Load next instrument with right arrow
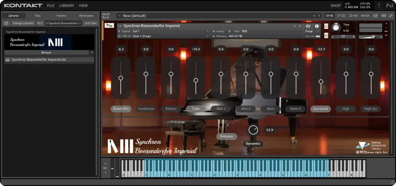This screenshot has height=186, width=396. click(x=300, y=26)
